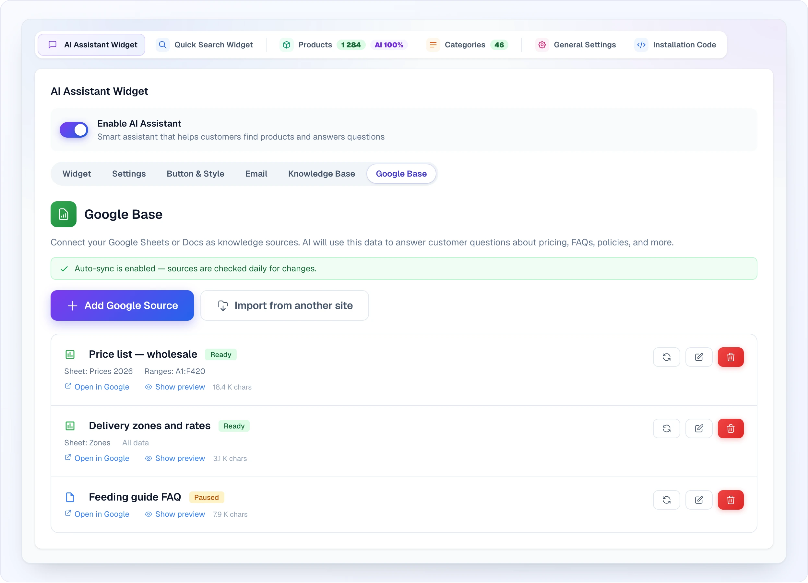The height and width of the screenshot is (583, 808).
Task: Click Import from another site button
Action: 285,305
